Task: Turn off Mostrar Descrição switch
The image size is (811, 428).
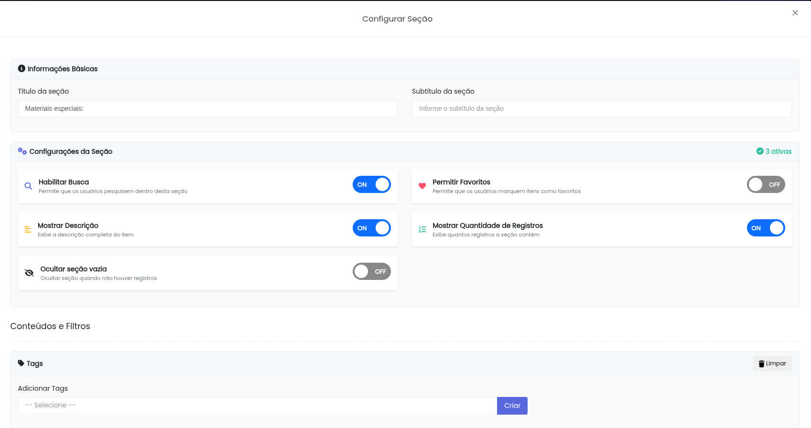Action: (x=371, y=228)
